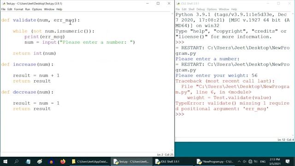Open the volume control in system tray
The width and height of the screenshot is (295, 166).
click(x=244, y=161)
